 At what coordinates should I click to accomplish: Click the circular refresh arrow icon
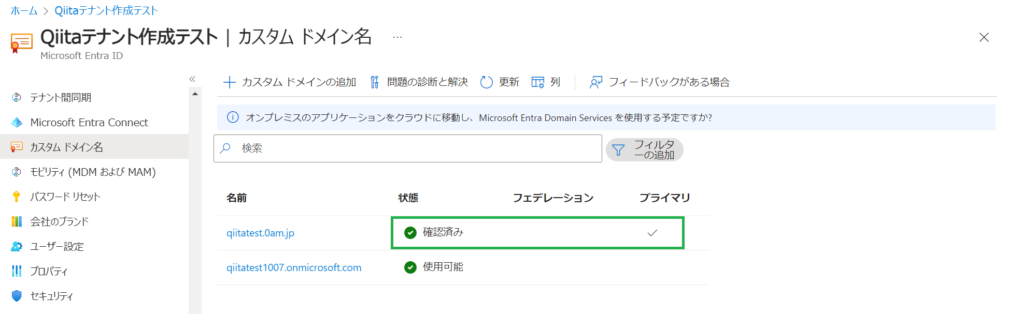pyautogui.click(x=486, y=82)
